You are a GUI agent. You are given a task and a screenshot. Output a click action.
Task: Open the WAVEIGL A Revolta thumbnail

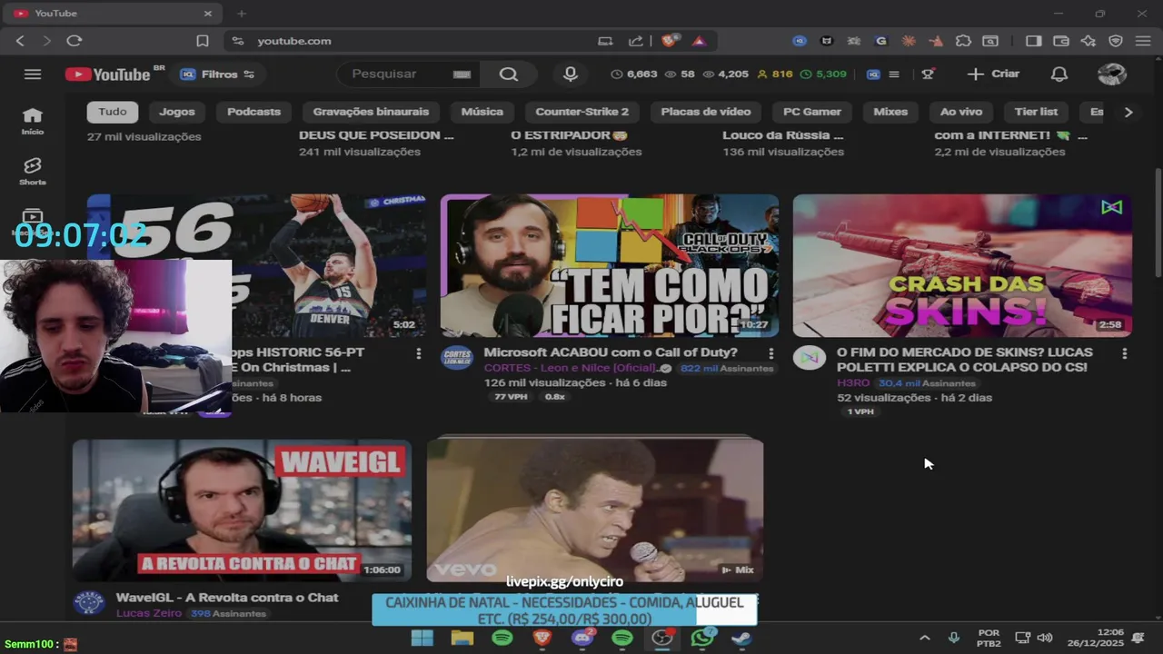click(x=242, y=510)
